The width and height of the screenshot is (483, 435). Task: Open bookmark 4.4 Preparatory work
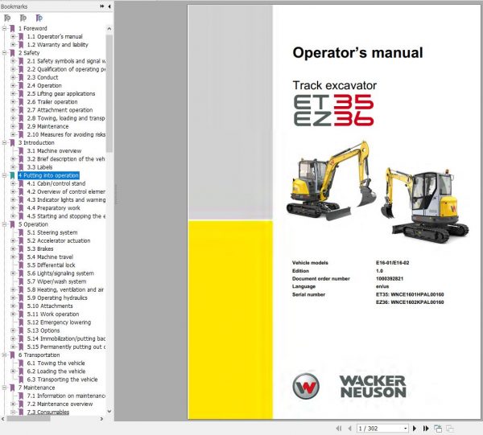pyautogui.click(x=54, y=208)
